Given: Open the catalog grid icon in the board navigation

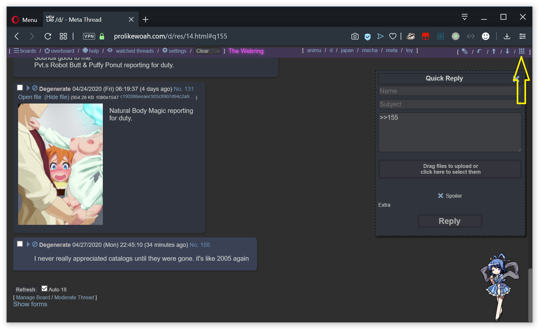Looking at the screenshot, I should (521, 51).
